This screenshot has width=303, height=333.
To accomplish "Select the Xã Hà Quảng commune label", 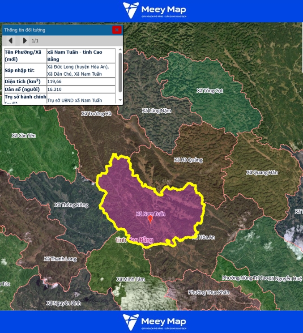I will click(x=188, y=160).
